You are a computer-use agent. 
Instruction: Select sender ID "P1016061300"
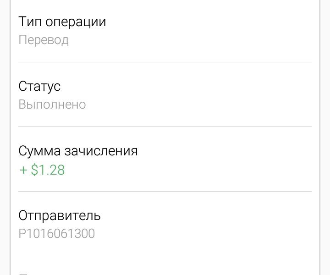57,234
